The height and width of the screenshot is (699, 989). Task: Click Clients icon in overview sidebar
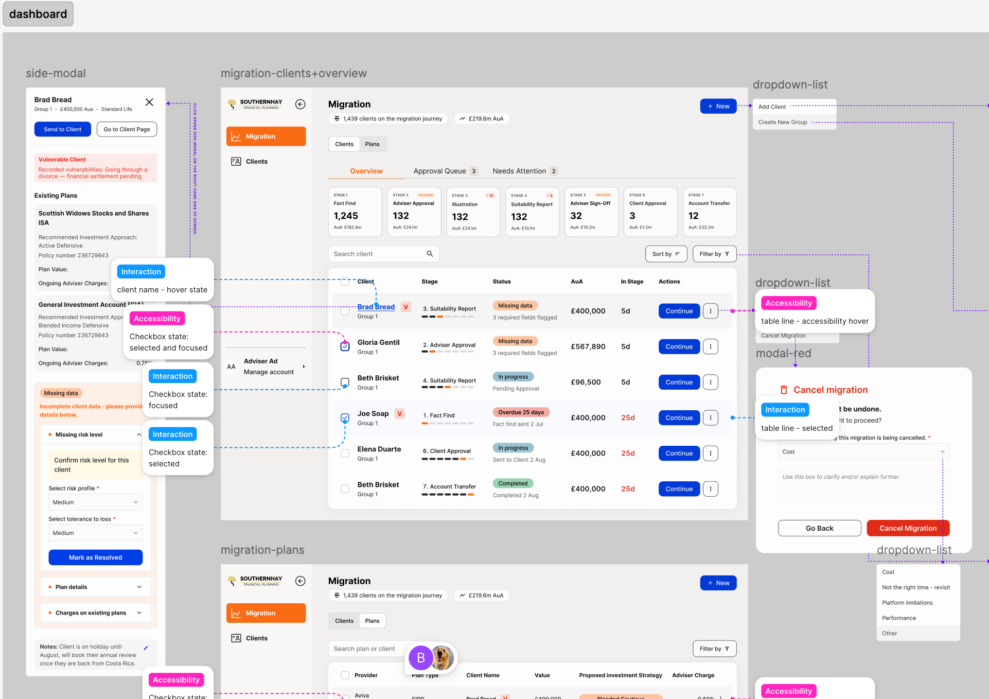click(x=236, y=161)
